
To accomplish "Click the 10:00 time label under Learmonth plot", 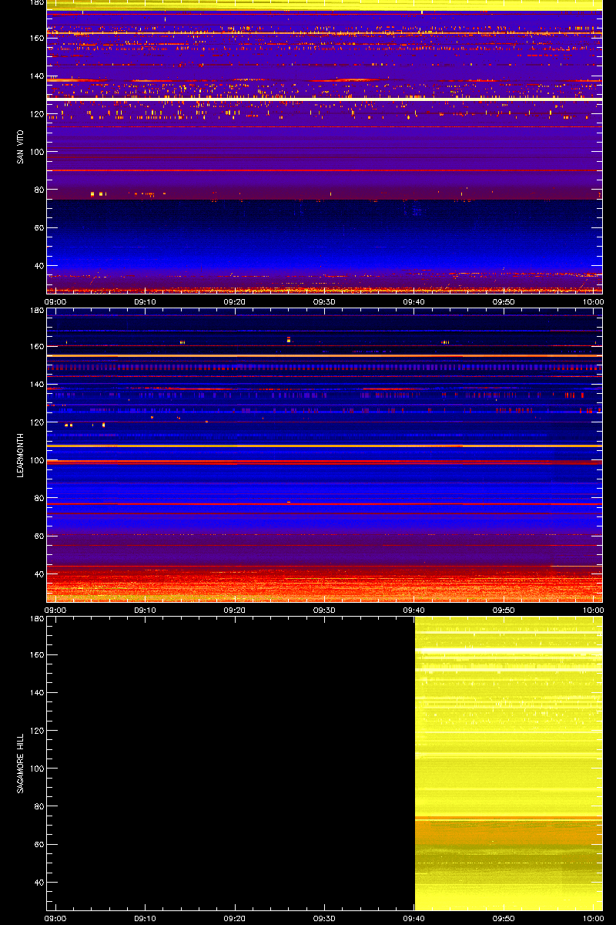I will [593, 610].
